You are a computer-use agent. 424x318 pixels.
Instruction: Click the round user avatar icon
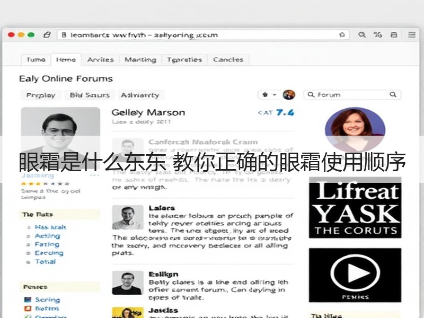tap(289, 95)
